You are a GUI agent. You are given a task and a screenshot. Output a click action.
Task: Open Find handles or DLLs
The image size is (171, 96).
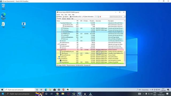click(x=76, y=17)
